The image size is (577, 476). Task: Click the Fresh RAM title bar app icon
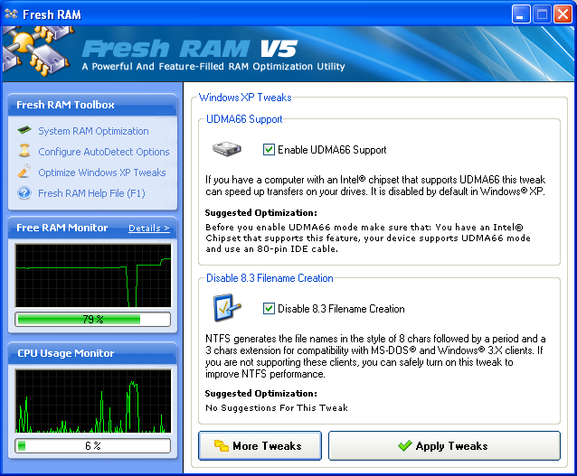pyautogui.click(x=12, y=13)
